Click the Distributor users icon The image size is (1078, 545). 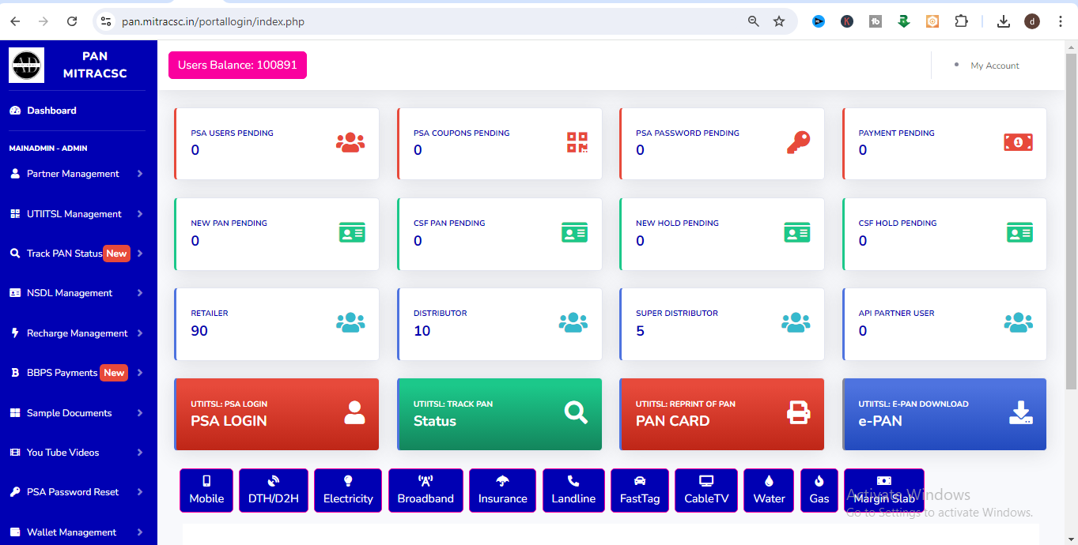pyautogui.click(x=573, y=322)
